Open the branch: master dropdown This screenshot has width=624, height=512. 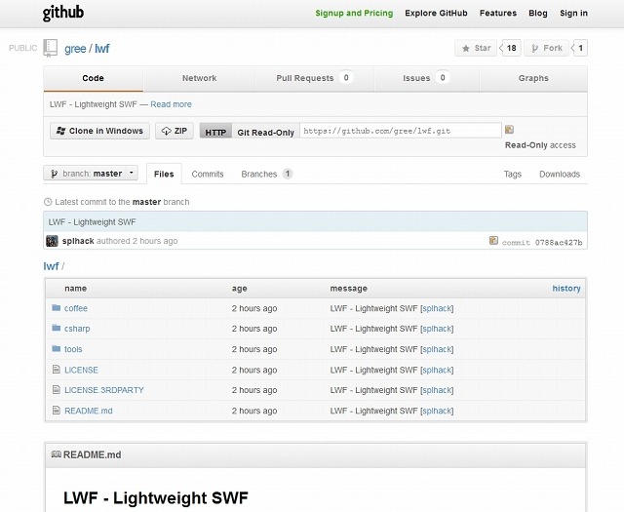coord(91,174)
